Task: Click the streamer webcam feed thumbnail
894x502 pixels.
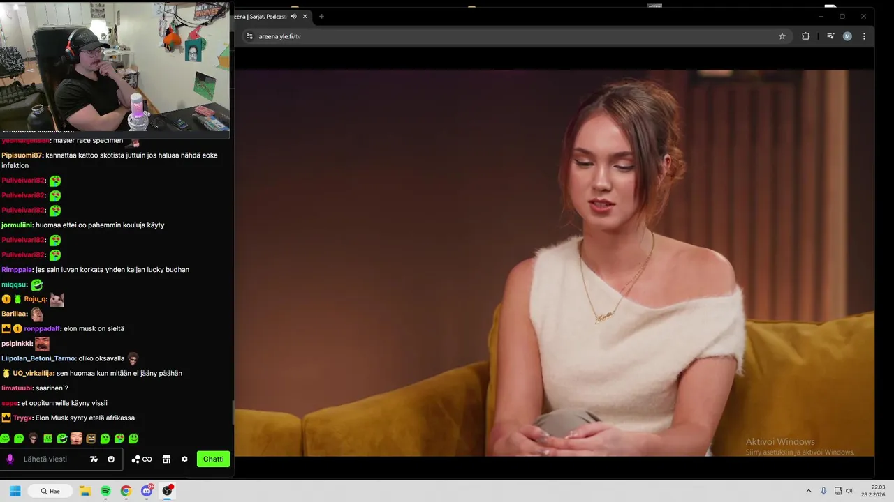Action: point(115,68)
